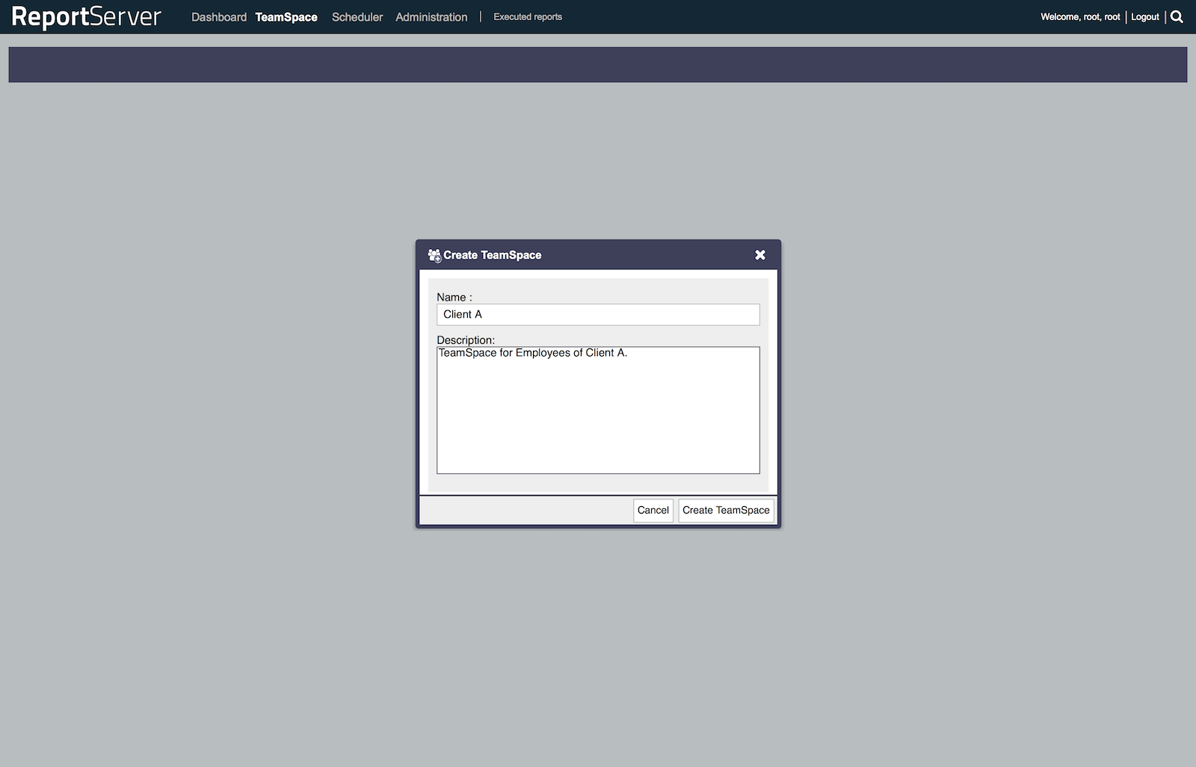Open the TeamSpace menu item
Image resolution: width=1196 pixels, height=767 pixels.
286,16
